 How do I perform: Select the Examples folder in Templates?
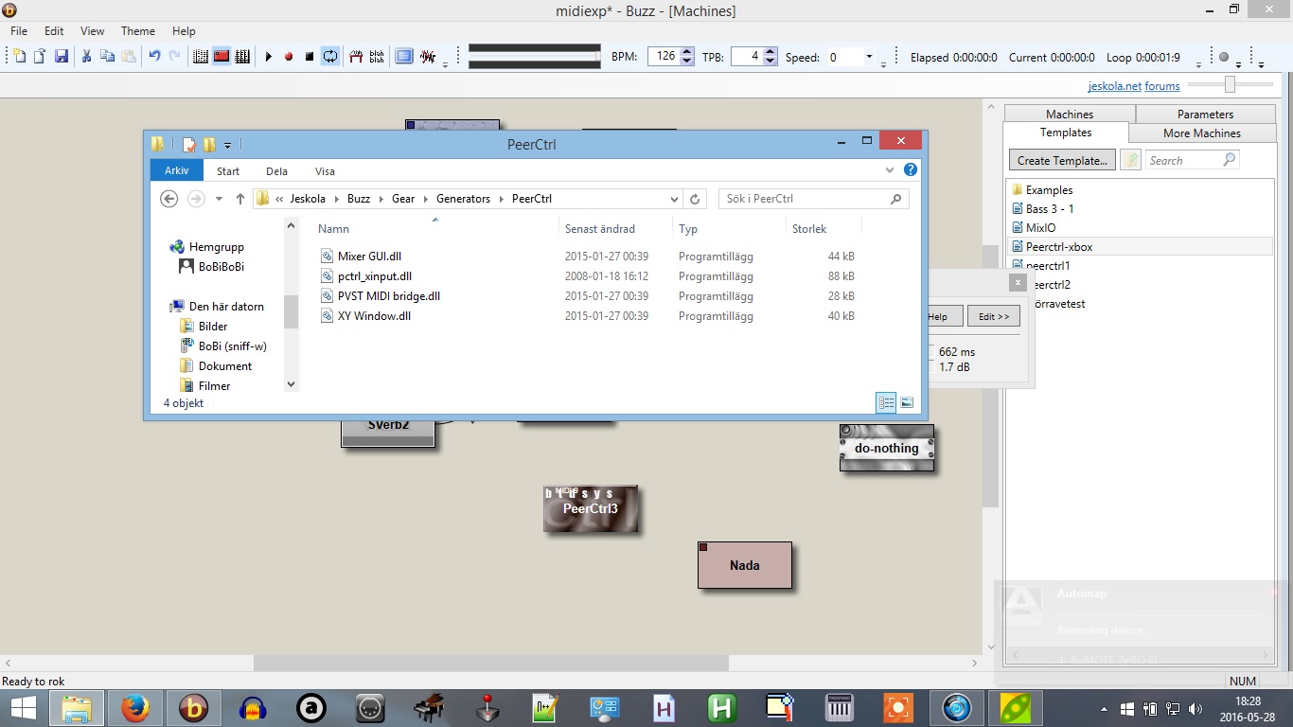pyautogui.click(x=1049, y=189)
